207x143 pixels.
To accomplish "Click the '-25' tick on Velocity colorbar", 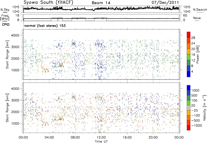I will coord(195,110).
